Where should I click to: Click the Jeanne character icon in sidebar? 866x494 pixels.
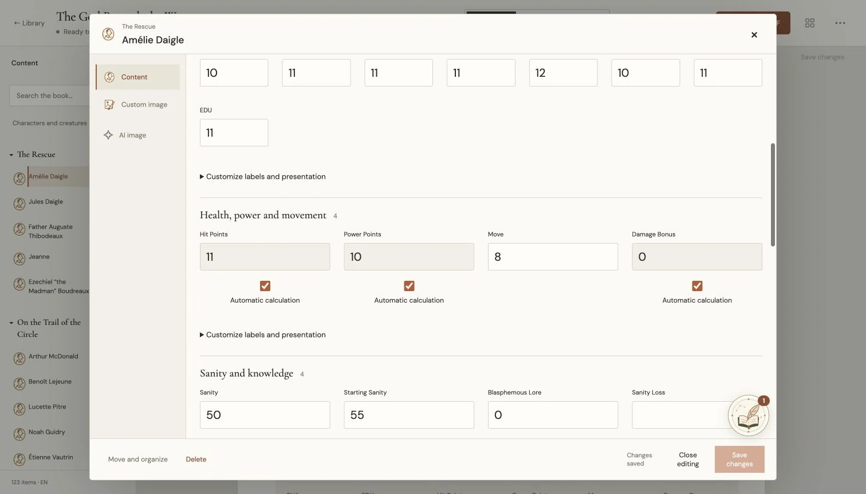coord(19,258)
